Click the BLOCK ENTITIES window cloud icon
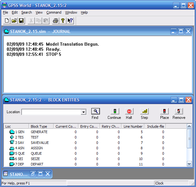196x187 pixels. (x=6, y=100)
